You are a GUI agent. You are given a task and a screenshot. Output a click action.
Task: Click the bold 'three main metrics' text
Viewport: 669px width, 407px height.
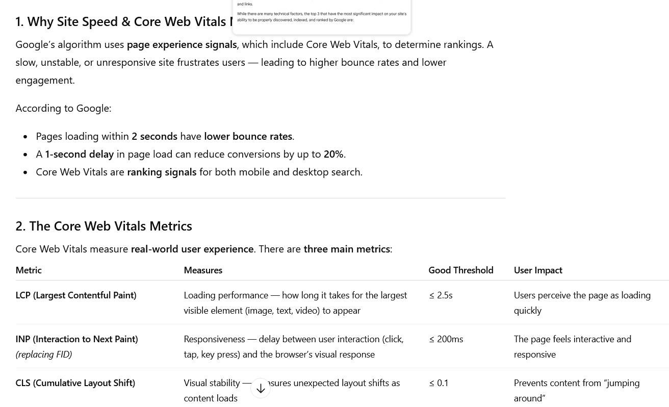click(x=346, y=249)
